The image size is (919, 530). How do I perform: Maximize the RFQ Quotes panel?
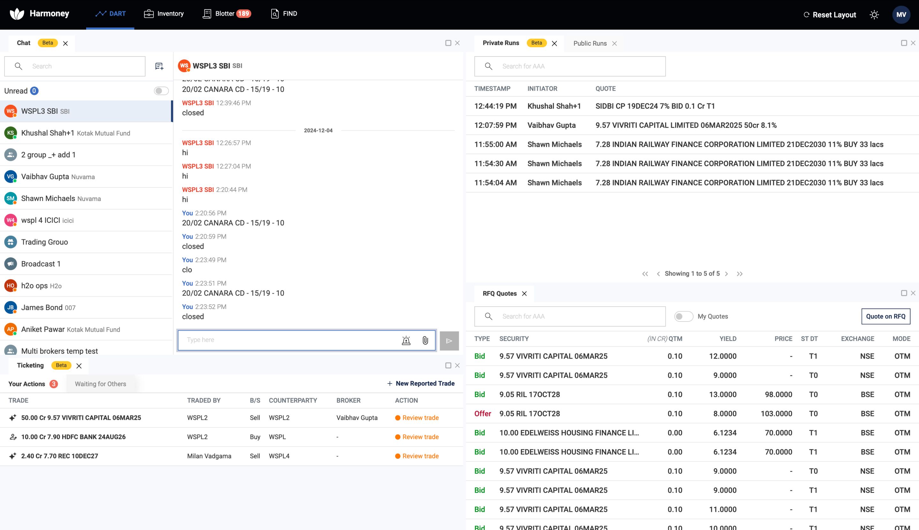click(904, 293)
